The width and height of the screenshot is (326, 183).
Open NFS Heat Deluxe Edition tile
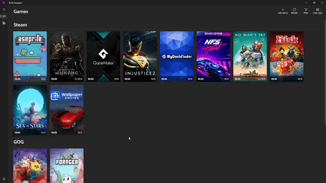(213, 56)
